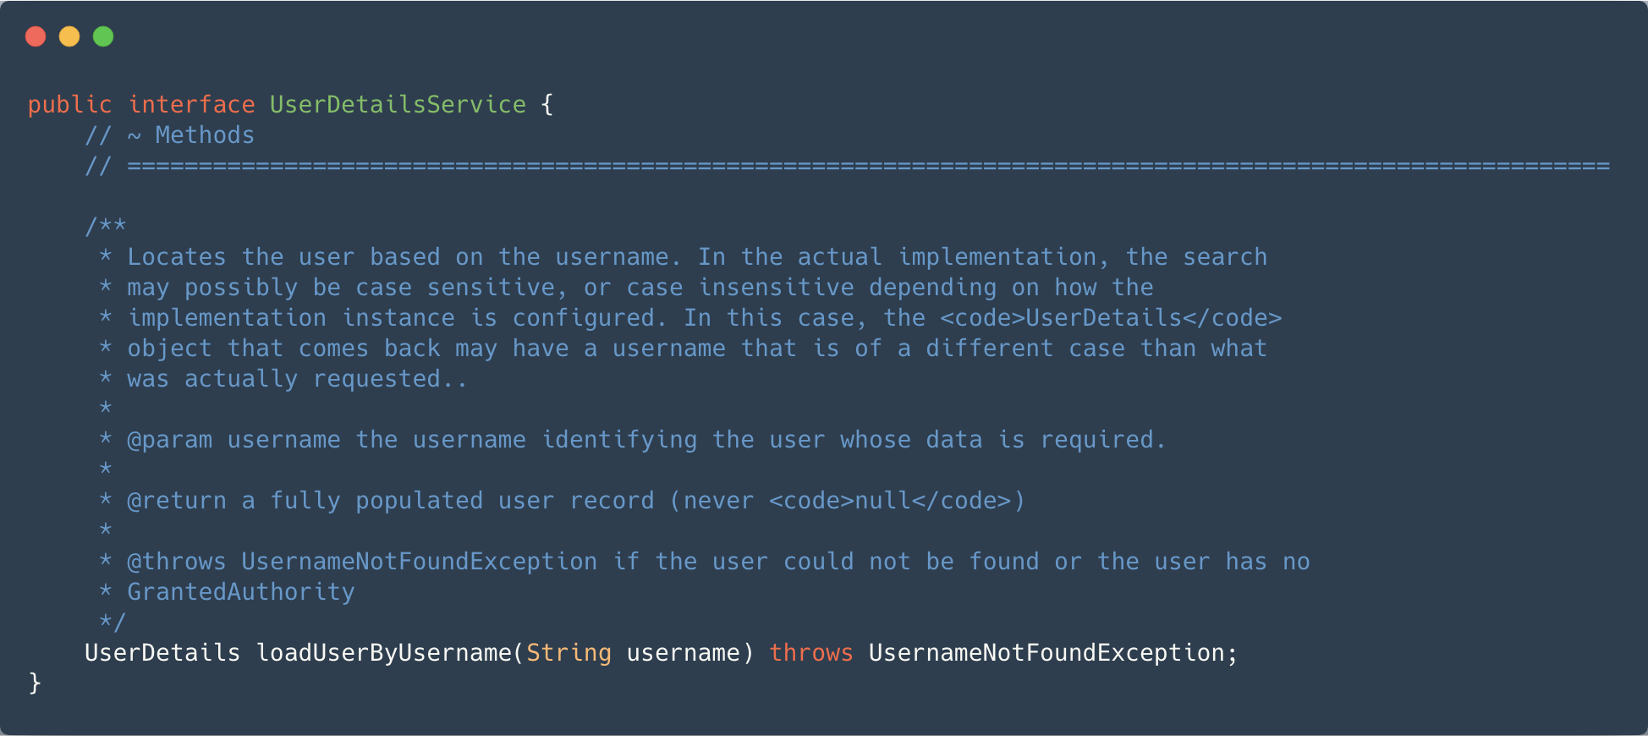Image resolution: width=1648 pixels, height=736 pixels.
Task: Click the loadUserByUsername method name
Action: tap(384, 653)
